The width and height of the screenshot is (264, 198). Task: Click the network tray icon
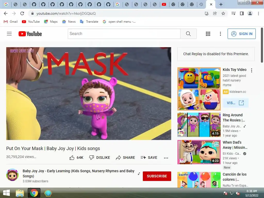[x=231, y=193]
